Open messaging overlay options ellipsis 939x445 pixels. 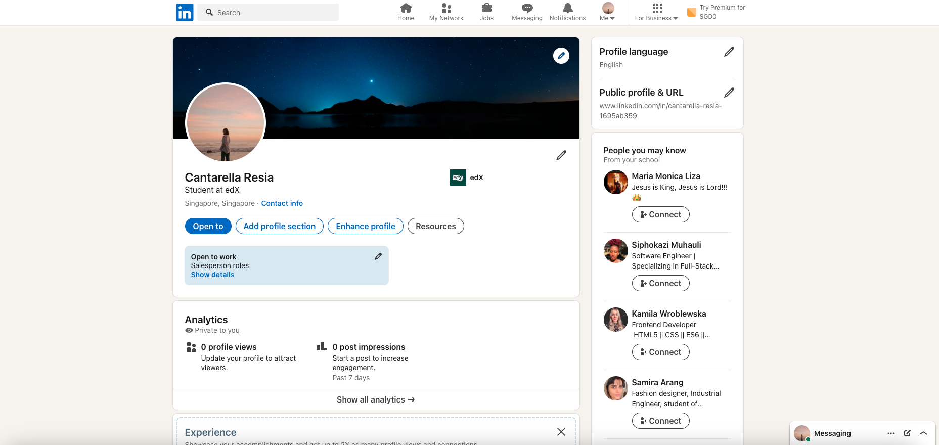tap(891, 433)
